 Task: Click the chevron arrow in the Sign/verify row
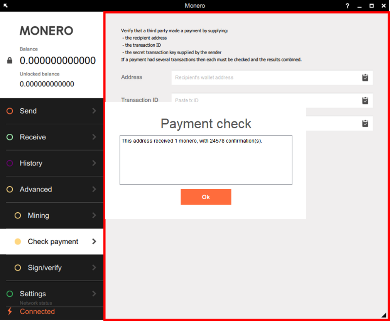(94, 267)
